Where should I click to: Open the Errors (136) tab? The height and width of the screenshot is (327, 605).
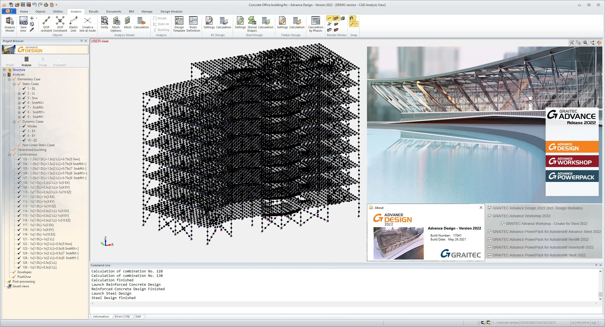coord(122,317)
